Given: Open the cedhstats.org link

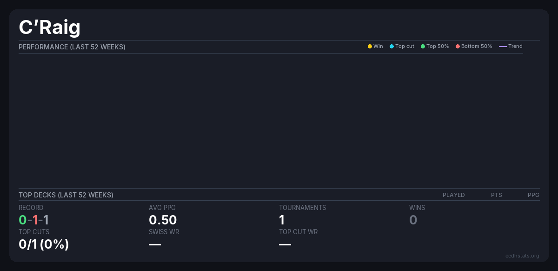Looking at the screenshot, I should pyautogui.click(x=522, y=256).
